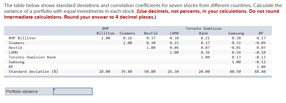Click the 0.36 LVMH–Toronto Dominion correlation

click(205, 52)
